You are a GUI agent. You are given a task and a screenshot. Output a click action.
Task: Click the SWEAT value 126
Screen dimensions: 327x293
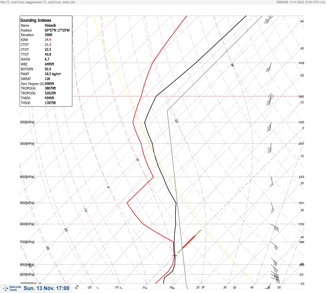[47, 79]
